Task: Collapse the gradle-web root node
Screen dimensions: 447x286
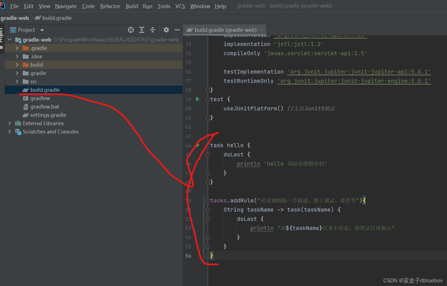Action: [x=10, y=40]
